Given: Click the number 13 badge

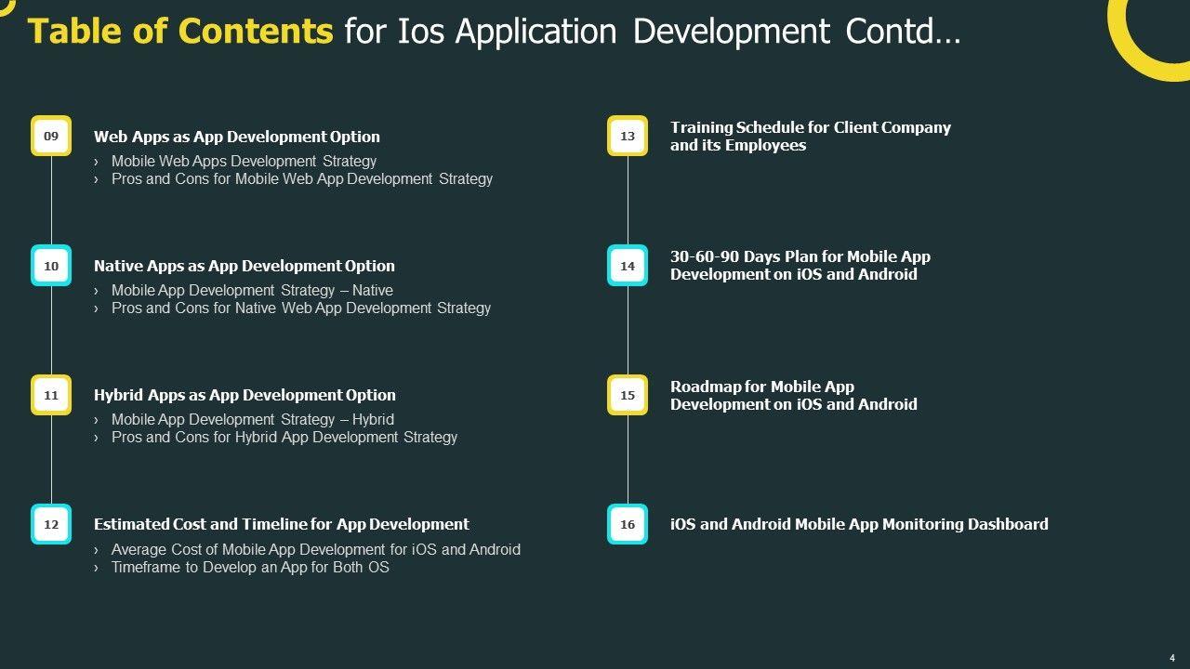Looking at the screenshot, I should tap(628, 136).
